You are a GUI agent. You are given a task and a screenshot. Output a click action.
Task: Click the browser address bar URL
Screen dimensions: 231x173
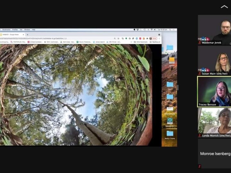coord(32,38)
